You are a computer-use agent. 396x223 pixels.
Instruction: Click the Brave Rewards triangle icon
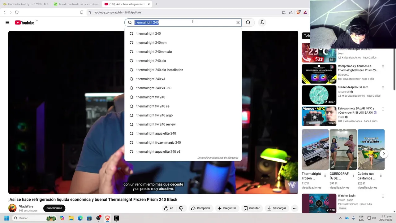305,12
